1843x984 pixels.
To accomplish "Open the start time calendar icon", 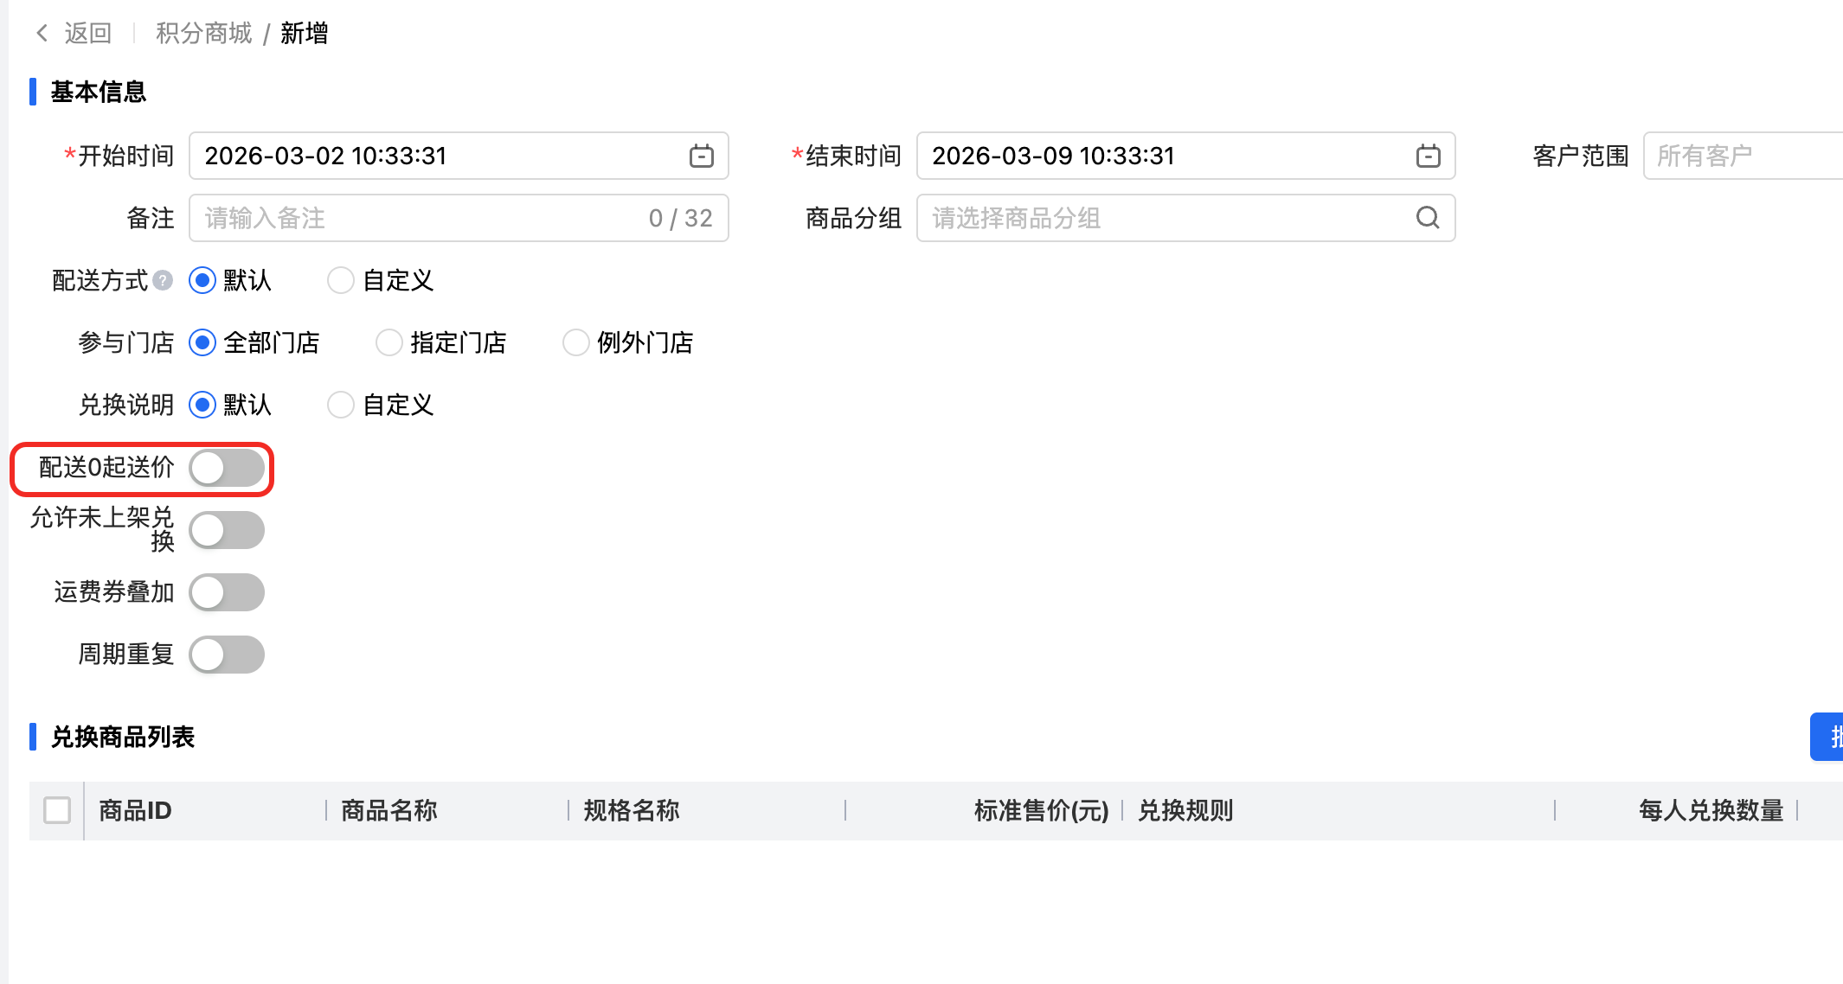I will coord(701,157).
